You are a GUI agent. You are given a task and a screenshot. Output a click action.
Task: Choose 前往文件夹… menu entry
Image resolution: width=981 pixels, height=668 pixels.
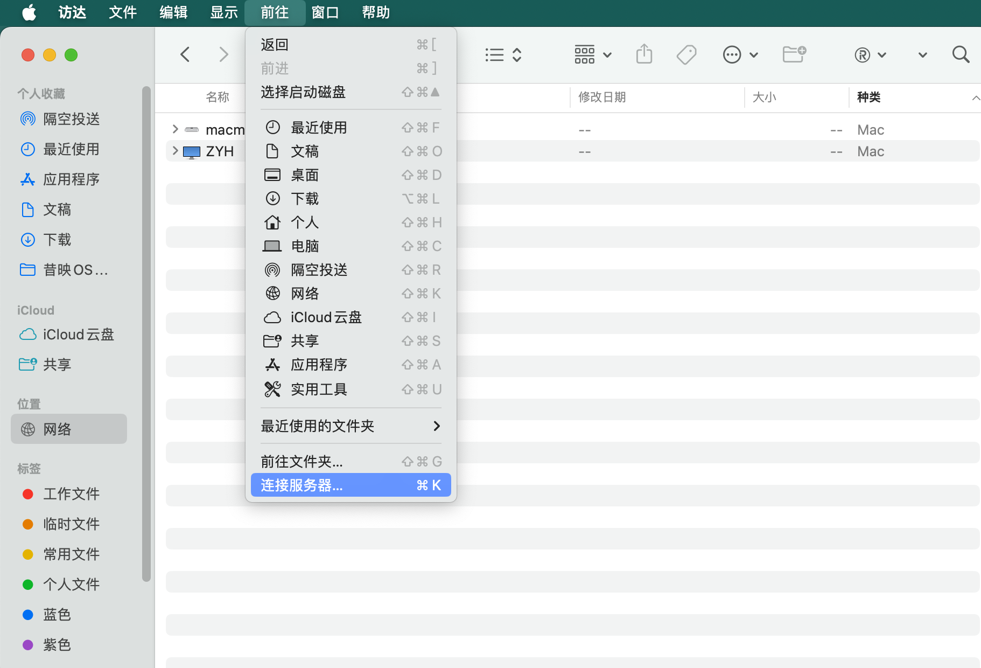tap(351, 462)
